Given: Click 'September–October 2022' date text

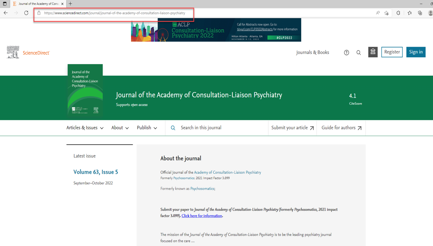Looking at the screenshot, I should pyautogui.click(x=93, y=183).
